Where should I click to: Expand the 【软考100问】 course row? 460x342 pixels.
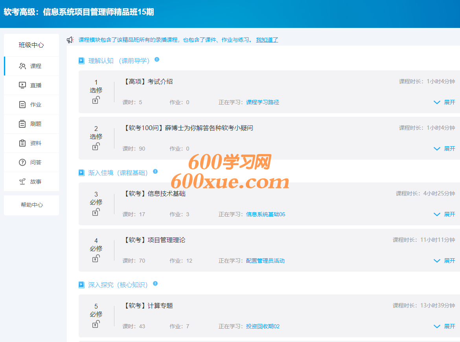coord(444,149)
